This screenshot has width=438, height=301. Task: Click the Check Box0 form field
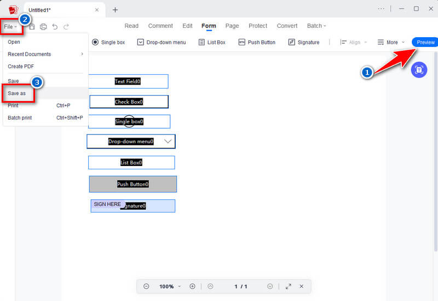coord(129,102)
